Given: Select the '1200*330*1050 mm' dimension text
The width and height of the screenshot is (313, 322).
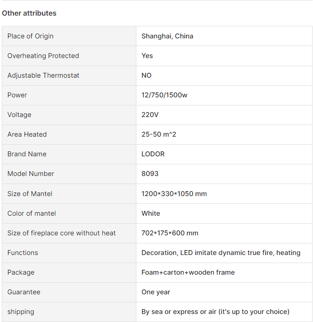Looking at the screenshot, I should pos(174,194).
